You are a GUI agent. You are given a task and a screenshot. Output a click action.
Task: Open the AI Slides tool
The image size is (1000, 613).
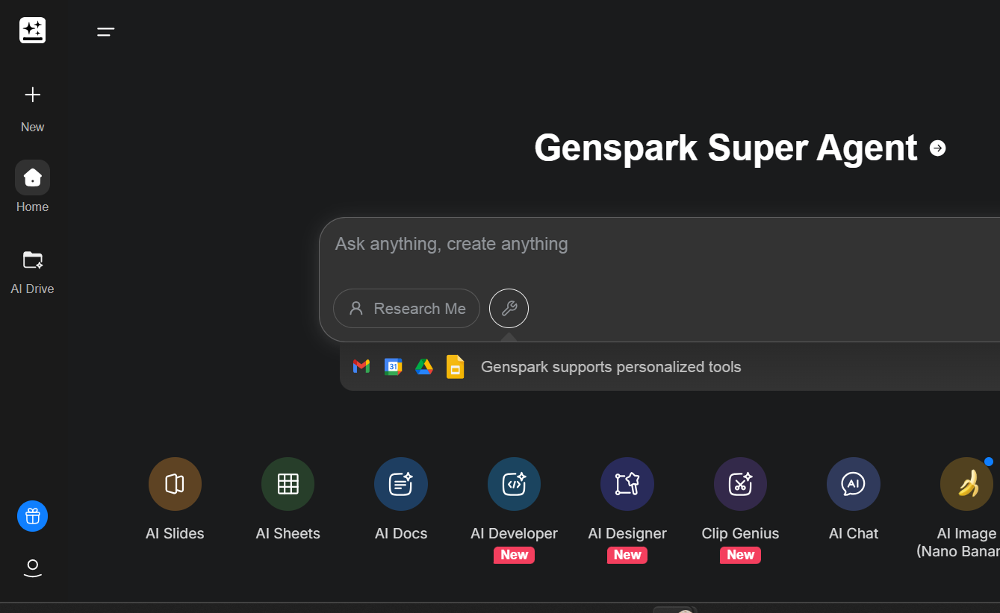[x=175, y=483]
